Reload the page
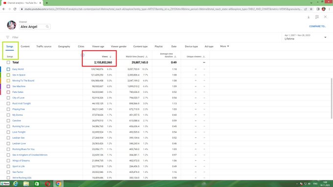The width and height of the screenshot is (333, 187). click(x=15, y=9)
